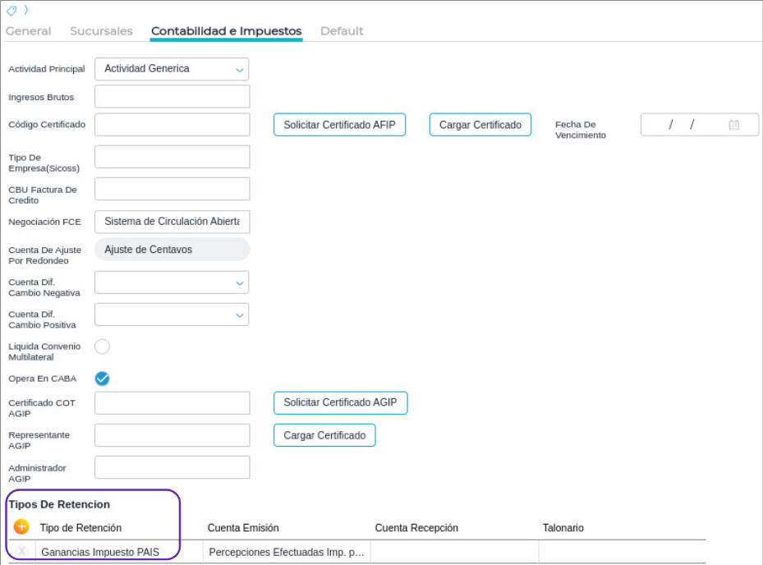
Task: Switch to the General tab
Action: [x=28, y=31]
